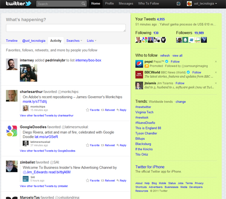Viewport: 226px width, 199px height.
Task: Reply to the SAI tweet
Action: pos(122,181)
